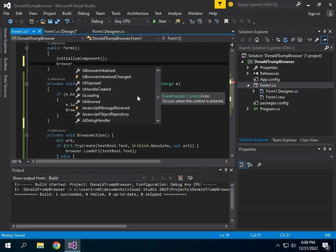Open the DonaldTrumpBrowser.Form1 type dropdown
The width and height of the screenshot is (336, 252).
pyautogui.click(x=123, y=38)
